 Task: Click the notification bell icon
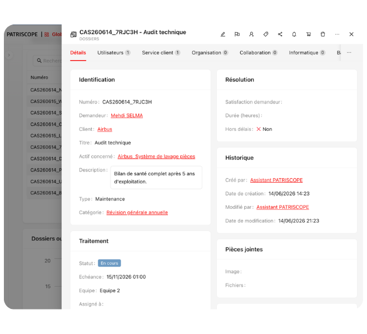(x=294, y=35)
